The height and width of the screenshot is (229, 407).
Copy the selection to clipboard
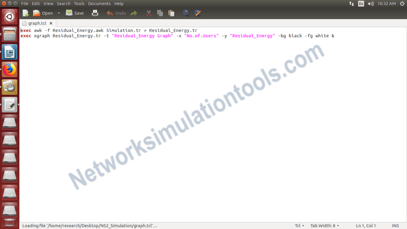pos(160,13)
